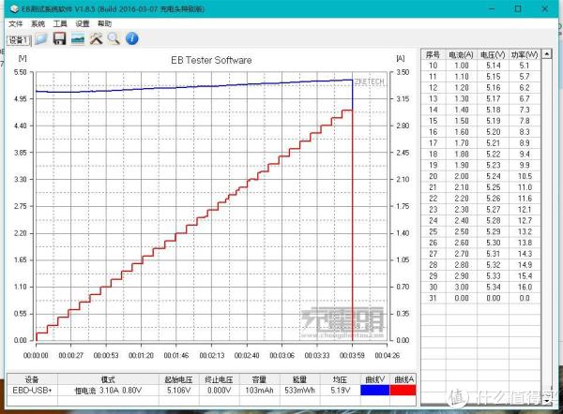This screenshot has height=414, width=563.
Task: Click the save chart image icon
Action: pyautogui.click(x=78, y=38)
